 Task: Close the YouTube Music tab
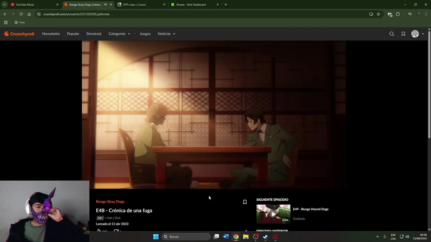[x=57, y=5]
